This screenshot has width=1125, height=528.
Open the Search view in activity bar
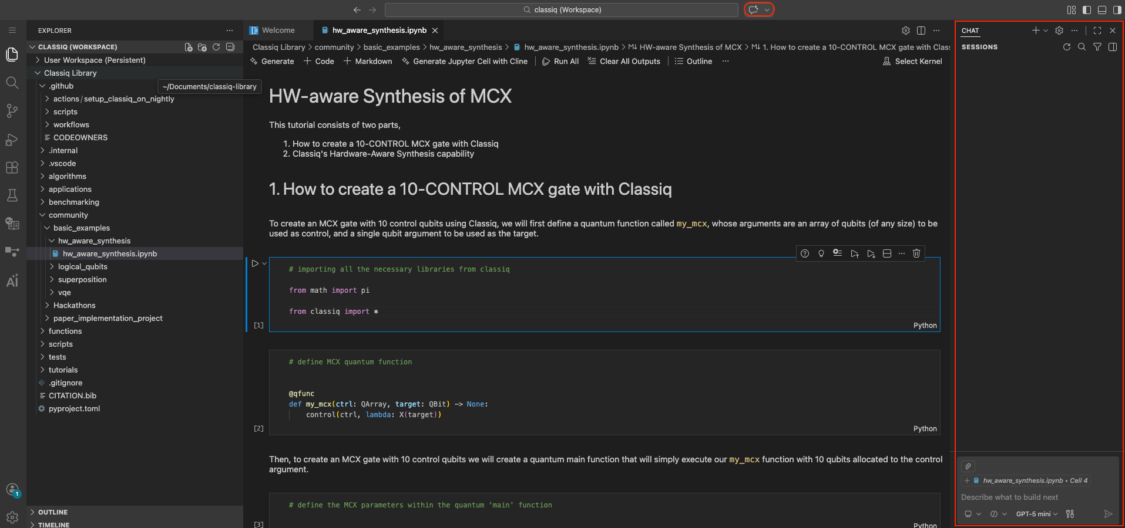click(x=12, y=83)
